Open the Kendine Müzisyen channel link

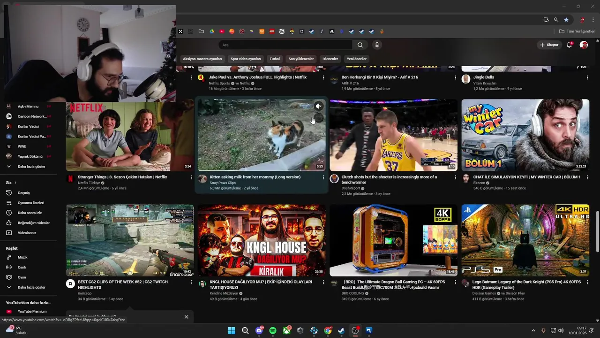click(x=224, y=293)
